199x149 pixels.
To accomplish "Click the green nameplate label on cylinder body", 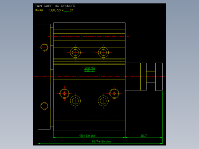I will (90, 69).
